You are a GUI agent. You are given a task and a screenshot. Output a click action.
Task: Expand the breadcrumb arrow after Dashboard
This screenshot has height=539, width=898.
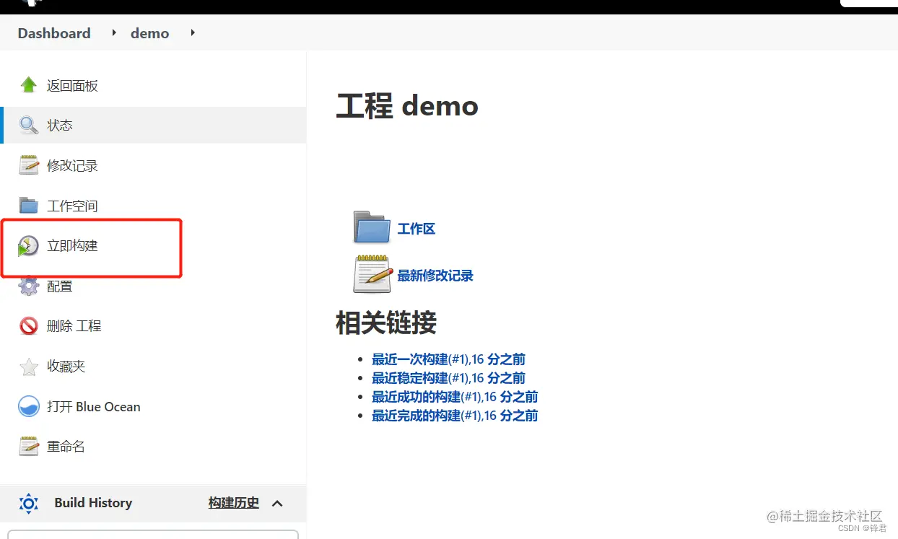(114, 33)
